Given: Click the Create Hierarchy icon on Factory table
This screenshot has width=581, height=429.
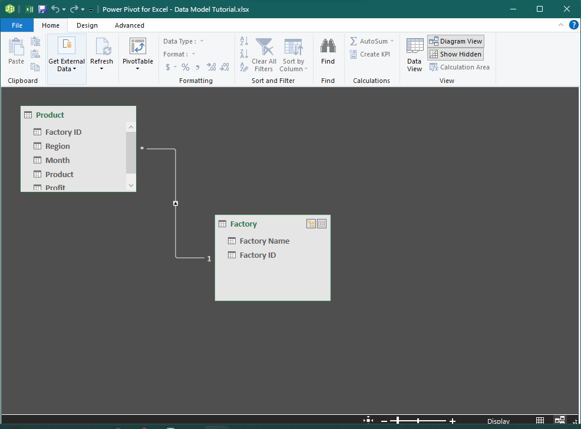Looking at the screenshot, I should click(311, 224).
